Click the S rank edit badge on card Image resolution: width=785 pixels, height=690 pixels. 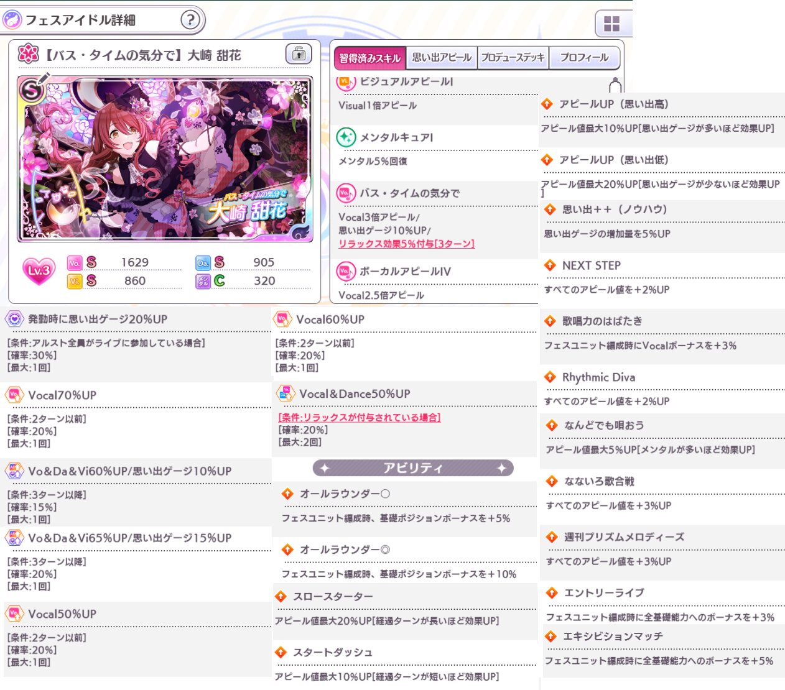(x=32, y=90)
